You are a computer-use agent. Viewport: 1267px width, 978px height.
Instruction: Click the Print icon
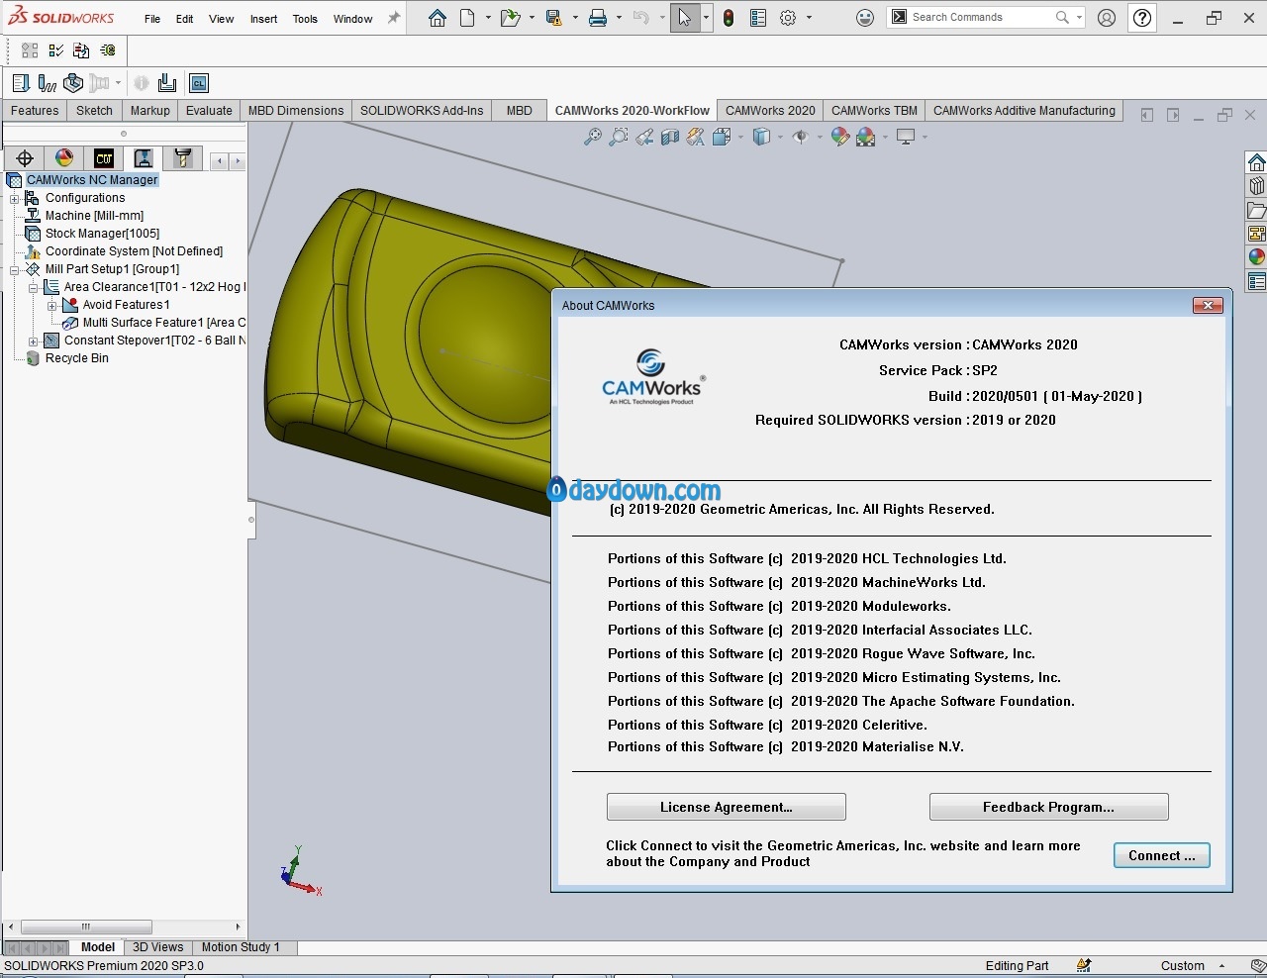(x=598, y=18)
